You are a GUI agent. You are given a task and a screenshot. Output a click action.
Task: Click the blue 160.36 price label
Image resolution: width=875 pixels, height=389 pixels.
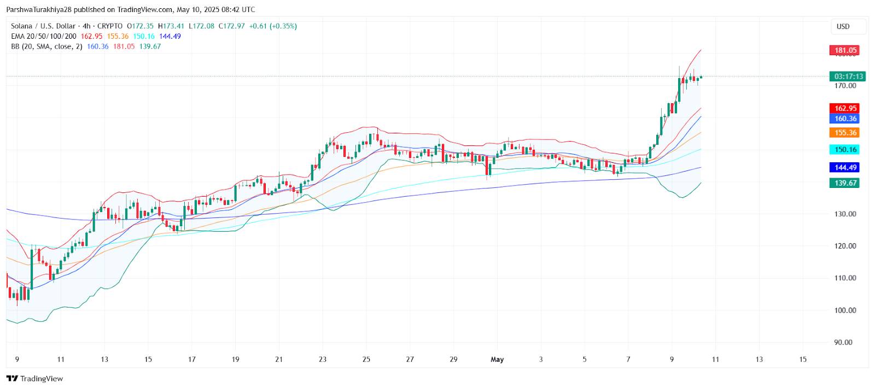click(844, 119)
